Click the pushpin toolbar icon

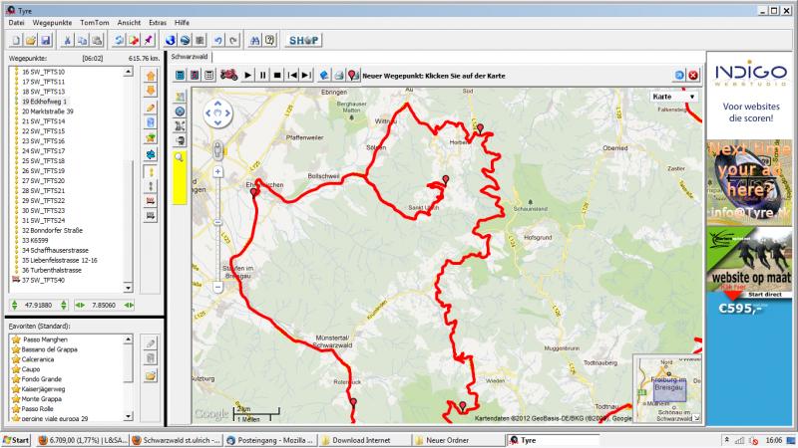coord(148,40)
